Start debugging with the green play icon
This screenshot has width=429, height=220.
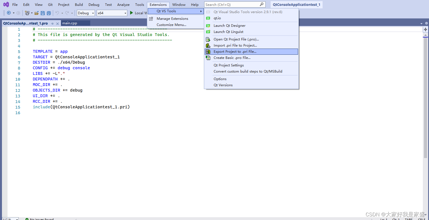point(132,13)
